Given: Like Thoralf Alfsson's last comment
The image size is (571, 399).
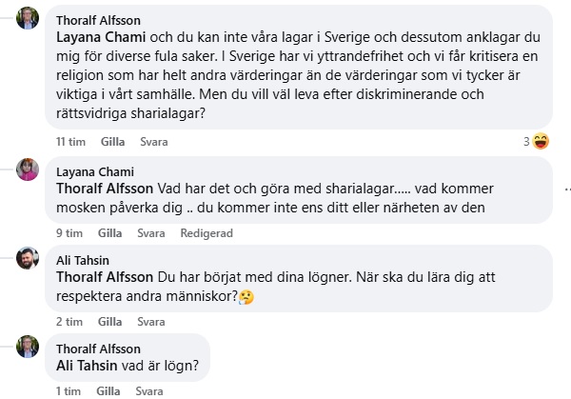Looking at the screenshot, I should pos(109,390).
